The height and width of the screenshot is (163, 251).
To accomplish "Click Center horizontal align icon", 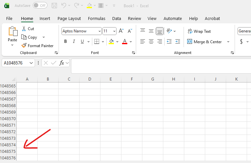I will pyautogui.click(x=151, y=42).
